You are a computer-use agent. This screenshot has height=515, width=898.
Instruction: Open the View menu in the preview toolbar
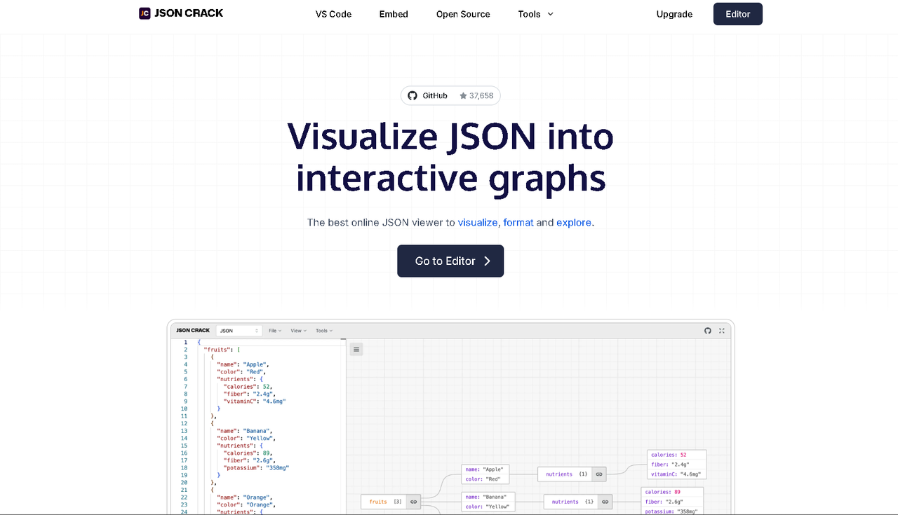(298, 331)
